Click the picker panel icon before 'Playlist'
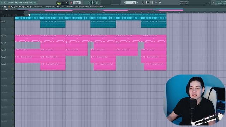Viewport: 226px width, 127px height. (35, 7)
